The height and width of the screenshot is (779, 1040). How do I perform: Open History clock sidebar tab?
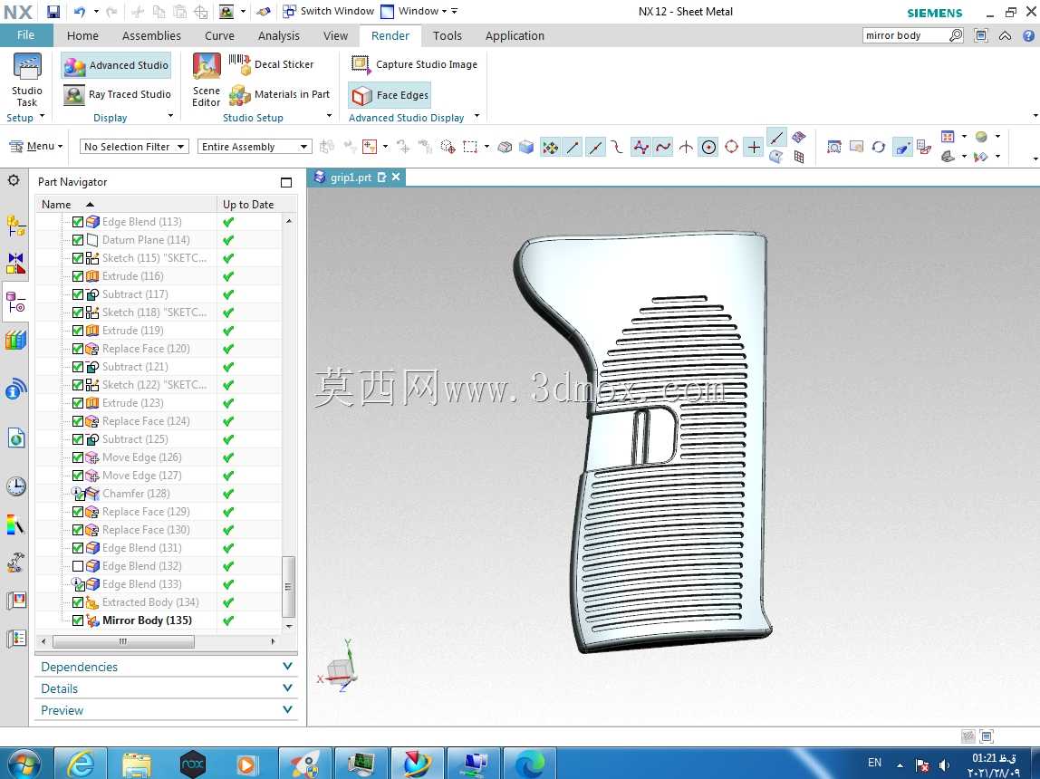(16, 486)
